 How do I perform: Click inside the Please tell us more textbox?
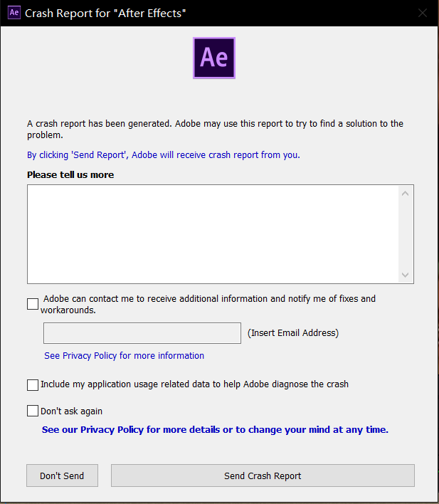212,234
